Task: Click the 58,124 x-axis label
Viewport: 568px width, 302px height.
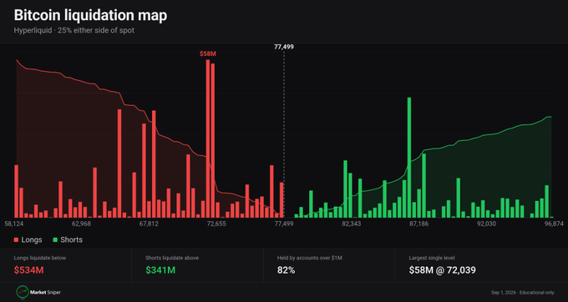Action: coord(14,224)
